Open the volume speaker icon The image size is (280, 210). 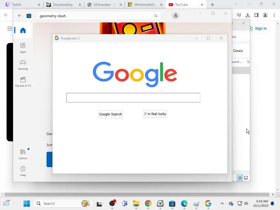(246, 203)
